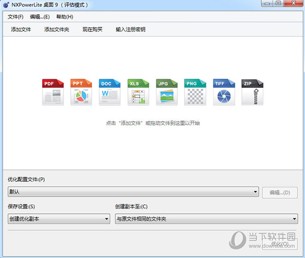Viewport: 305px width, 258px height.
Task: Click the 编辑...(D) profile button
Action: pos(280,192)
